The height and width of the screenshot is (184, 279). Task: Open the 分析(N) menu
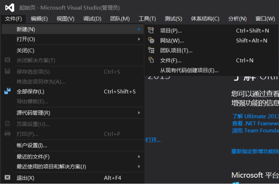[237, 19]
